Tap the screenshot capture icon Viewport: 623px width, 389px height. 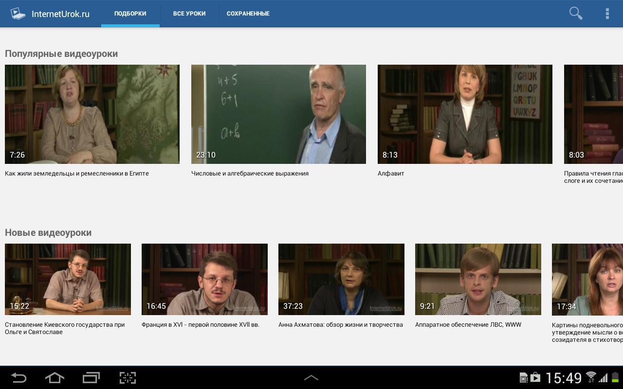pos(128,378)
